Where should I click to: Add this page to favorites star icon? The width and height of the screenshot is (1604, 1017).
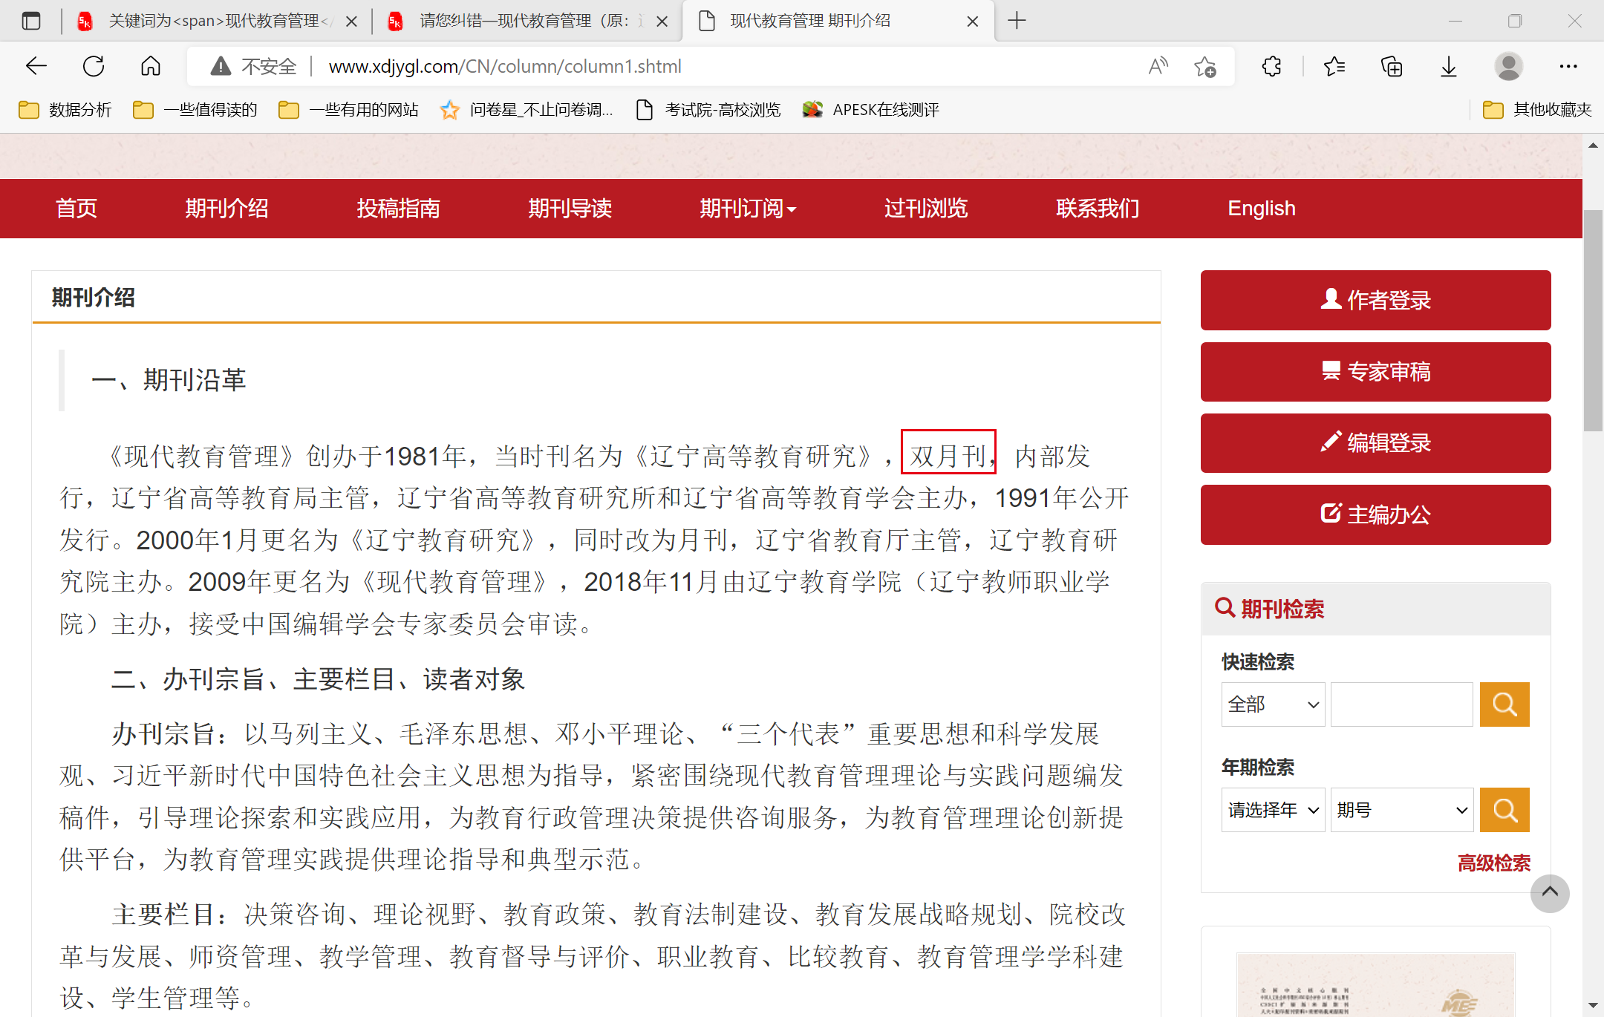(x=1204, y=66)
